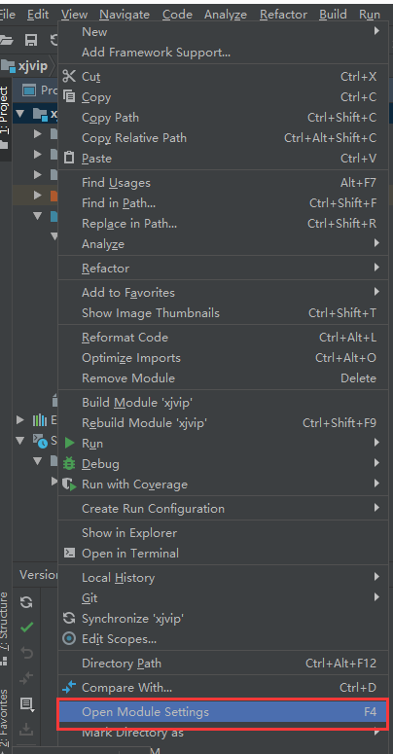Screen dimensions: 393x754
Task: Open the Navigate menu in menu bar
Action: coord(125,15)
